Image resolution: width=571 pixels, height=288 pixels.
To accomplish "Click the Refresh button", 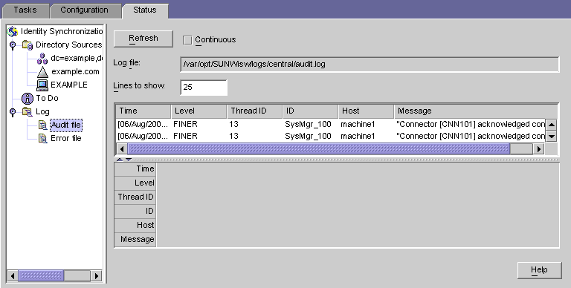I will click(x=143, y=39).
